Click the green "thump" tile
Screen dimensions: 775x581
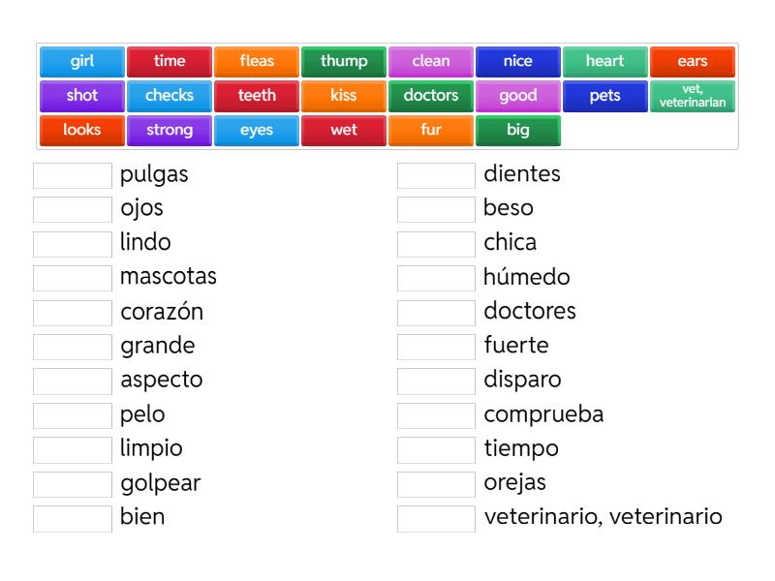pos(344,61)
